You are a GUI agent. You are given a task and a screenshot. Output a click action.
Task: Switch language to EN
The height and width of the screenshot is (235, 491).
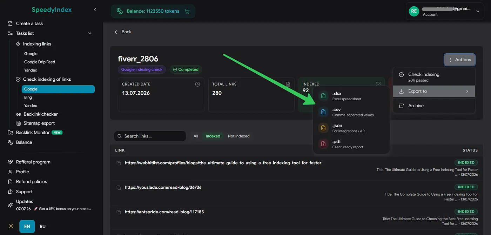[27, 227]
